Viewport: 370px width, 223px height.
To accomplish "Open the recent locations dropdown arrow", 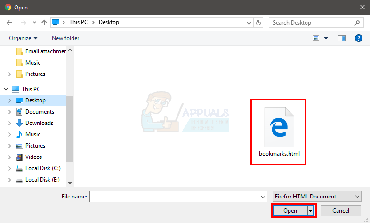I will (34, 23).
